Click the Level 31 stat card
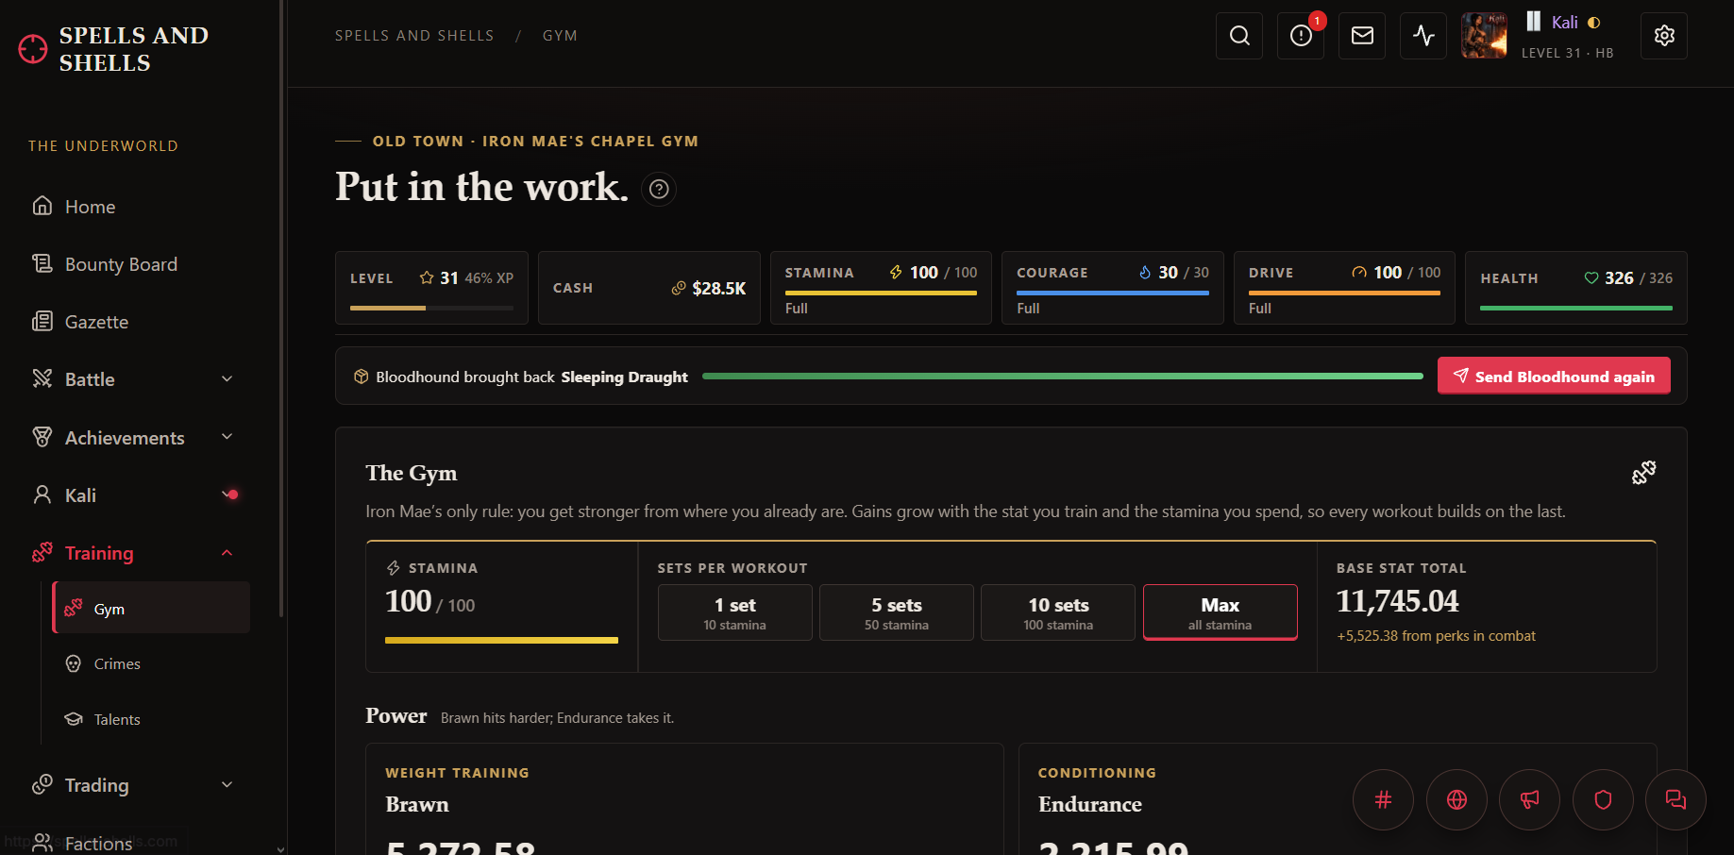 (431, 288)
